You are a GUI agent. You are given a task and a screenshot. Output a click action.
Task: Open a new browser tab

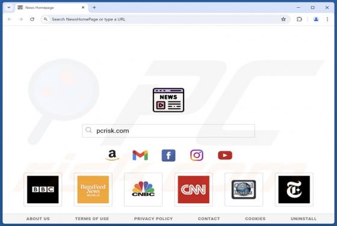tap(94, 7)
